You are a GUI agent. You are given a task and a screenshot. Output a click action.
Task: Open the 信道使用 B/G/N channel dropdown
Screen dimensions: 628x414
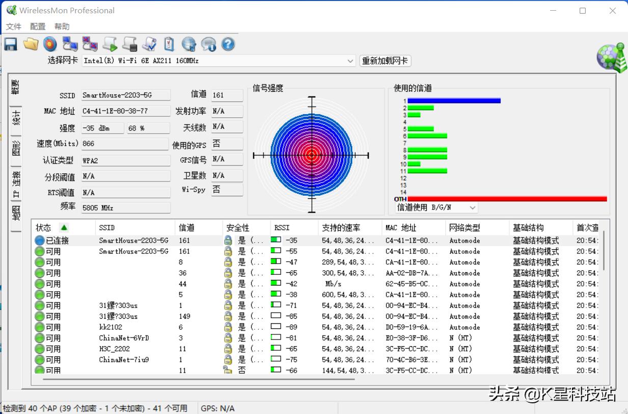click(472, 208)
